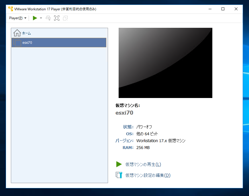This screenshot has height=196, width=249.
Task: Click 仮想マシンの再生(L) link
Action: [143, 164]
